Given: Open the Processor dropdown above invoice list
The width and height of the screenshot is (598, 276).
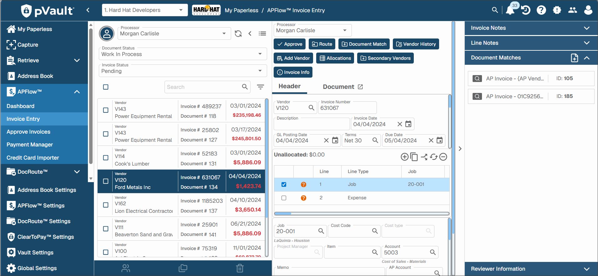Looking at the screenshot, I should 174,33.
